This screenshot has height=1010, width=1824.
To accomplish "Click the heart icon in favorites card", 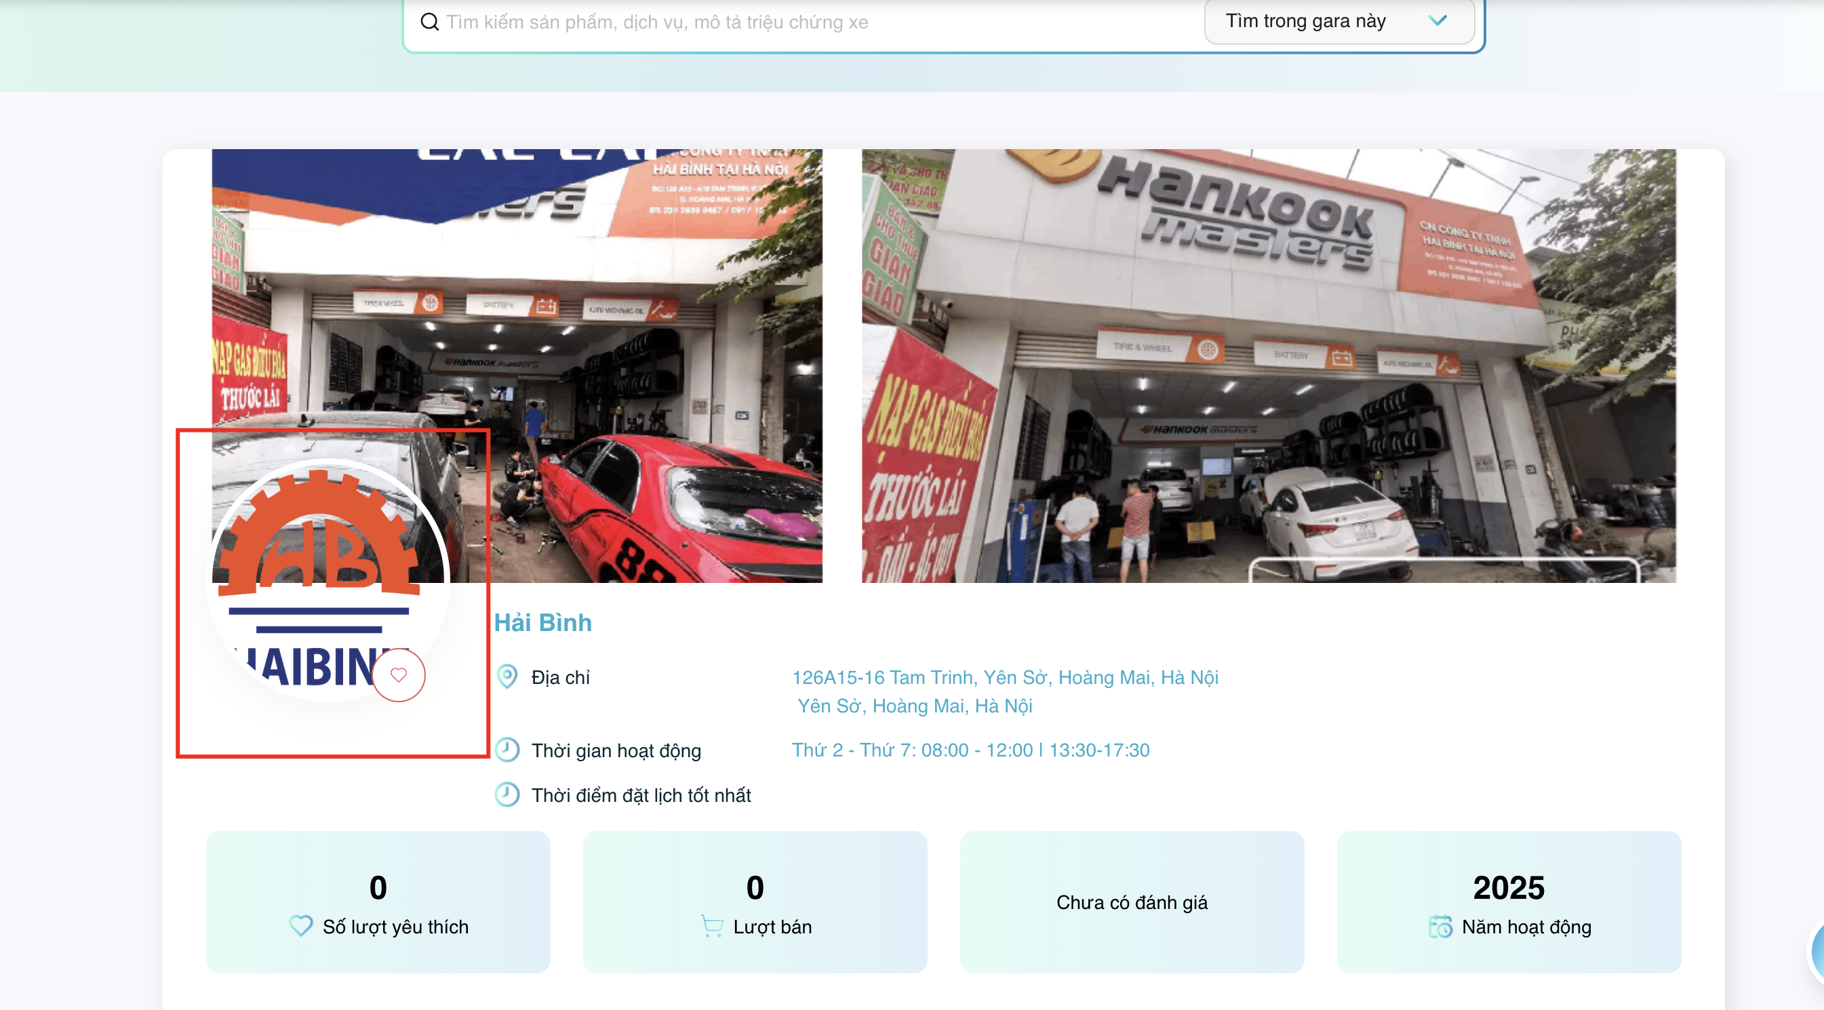I will coord(301,925).
